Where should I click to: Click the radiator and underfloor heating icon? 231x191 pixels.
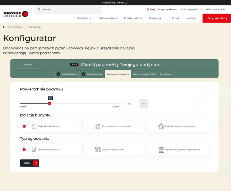tap(161, 149)
